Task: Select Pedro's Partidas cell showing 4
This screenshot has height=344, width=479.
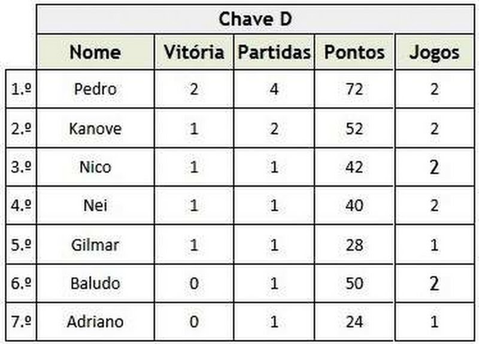Action: [274, 89]
